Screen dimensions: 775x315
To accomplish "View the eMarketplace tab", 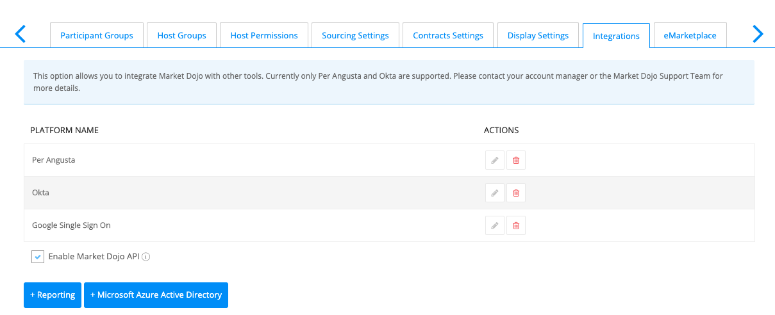I will 690,35.
